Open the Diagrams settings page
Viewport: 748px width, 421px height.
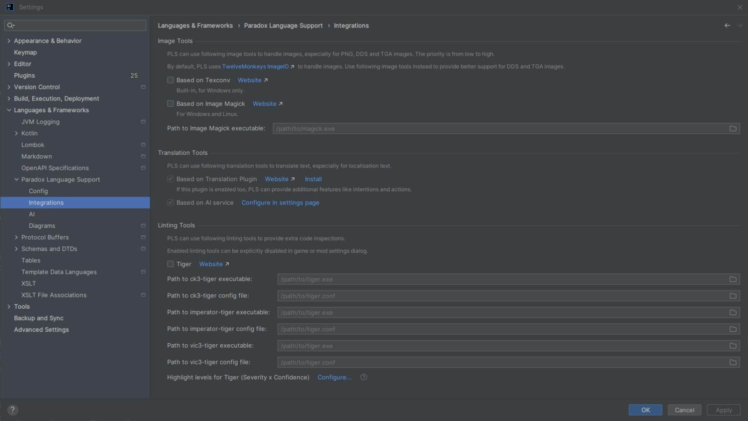coord(42,226)
